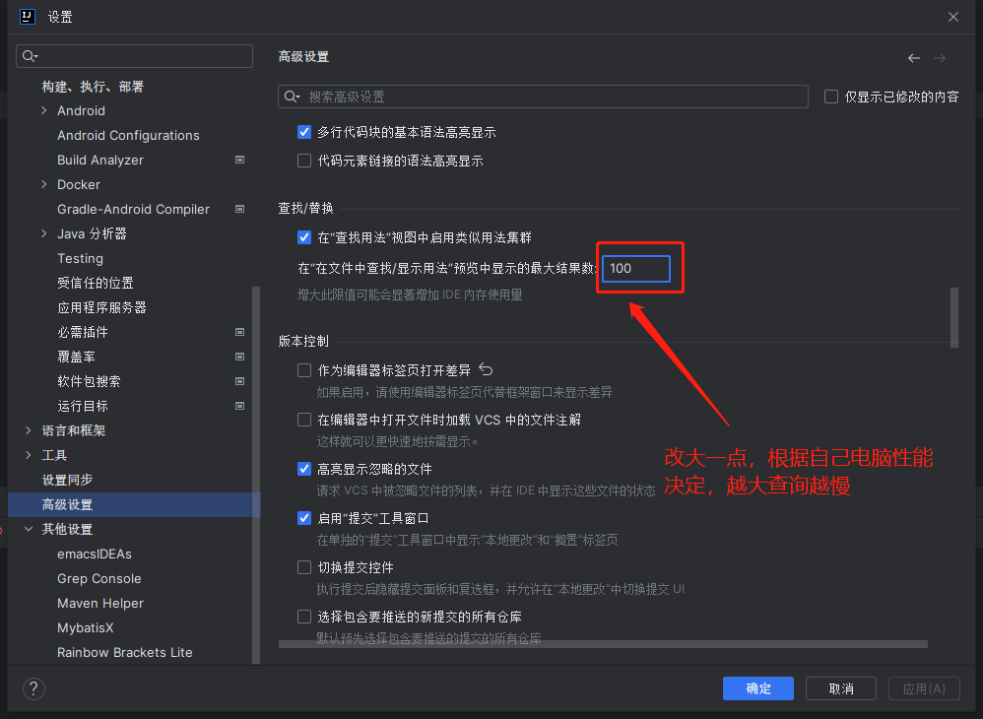Expand the Docker tree node
This screenshot has height=719, width=983.
pos(43,184)
